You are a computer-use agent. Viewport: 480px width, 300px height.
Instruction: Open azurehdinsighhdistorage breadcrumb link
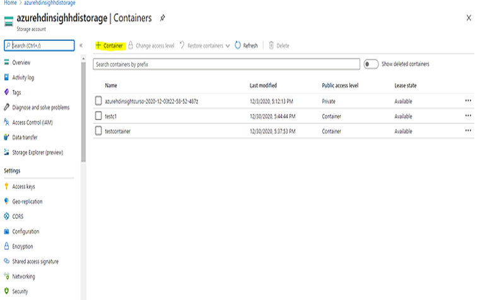[x=50, y=3]
